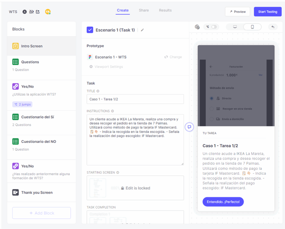Click the undo arrow in preview toolbar
Viewport: 285px width, 229px height.
pyautogui.click(x=273, y=27)
